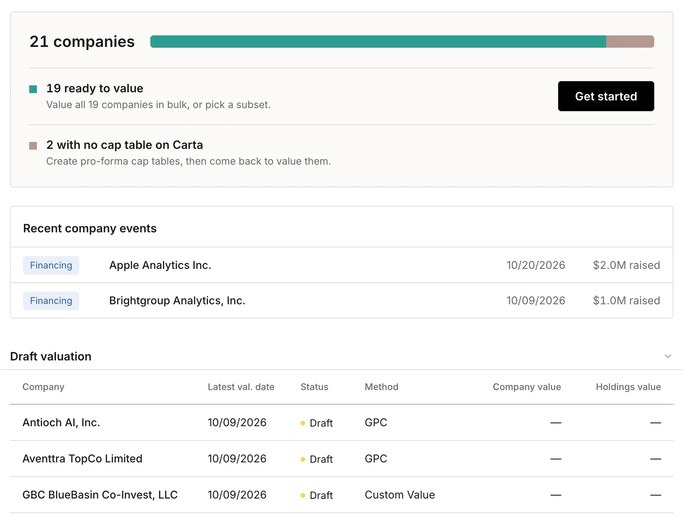
Task: Collapse the Draft valuation section chevron
Action: (668, 356)
